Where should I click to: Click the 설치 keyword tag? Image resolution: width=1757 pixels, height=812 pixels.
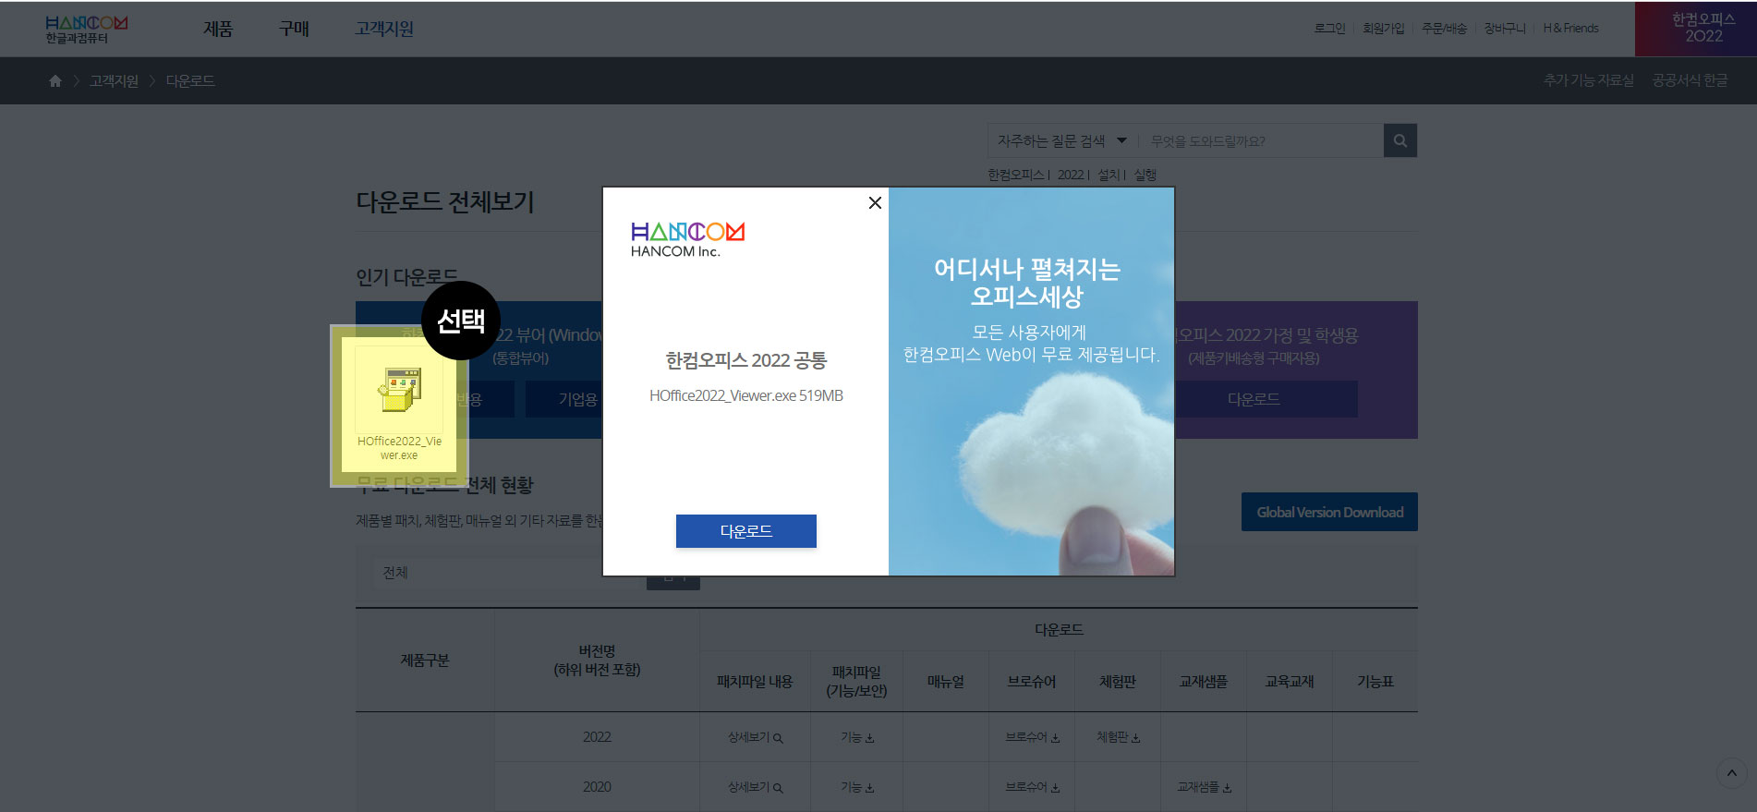1109,175
